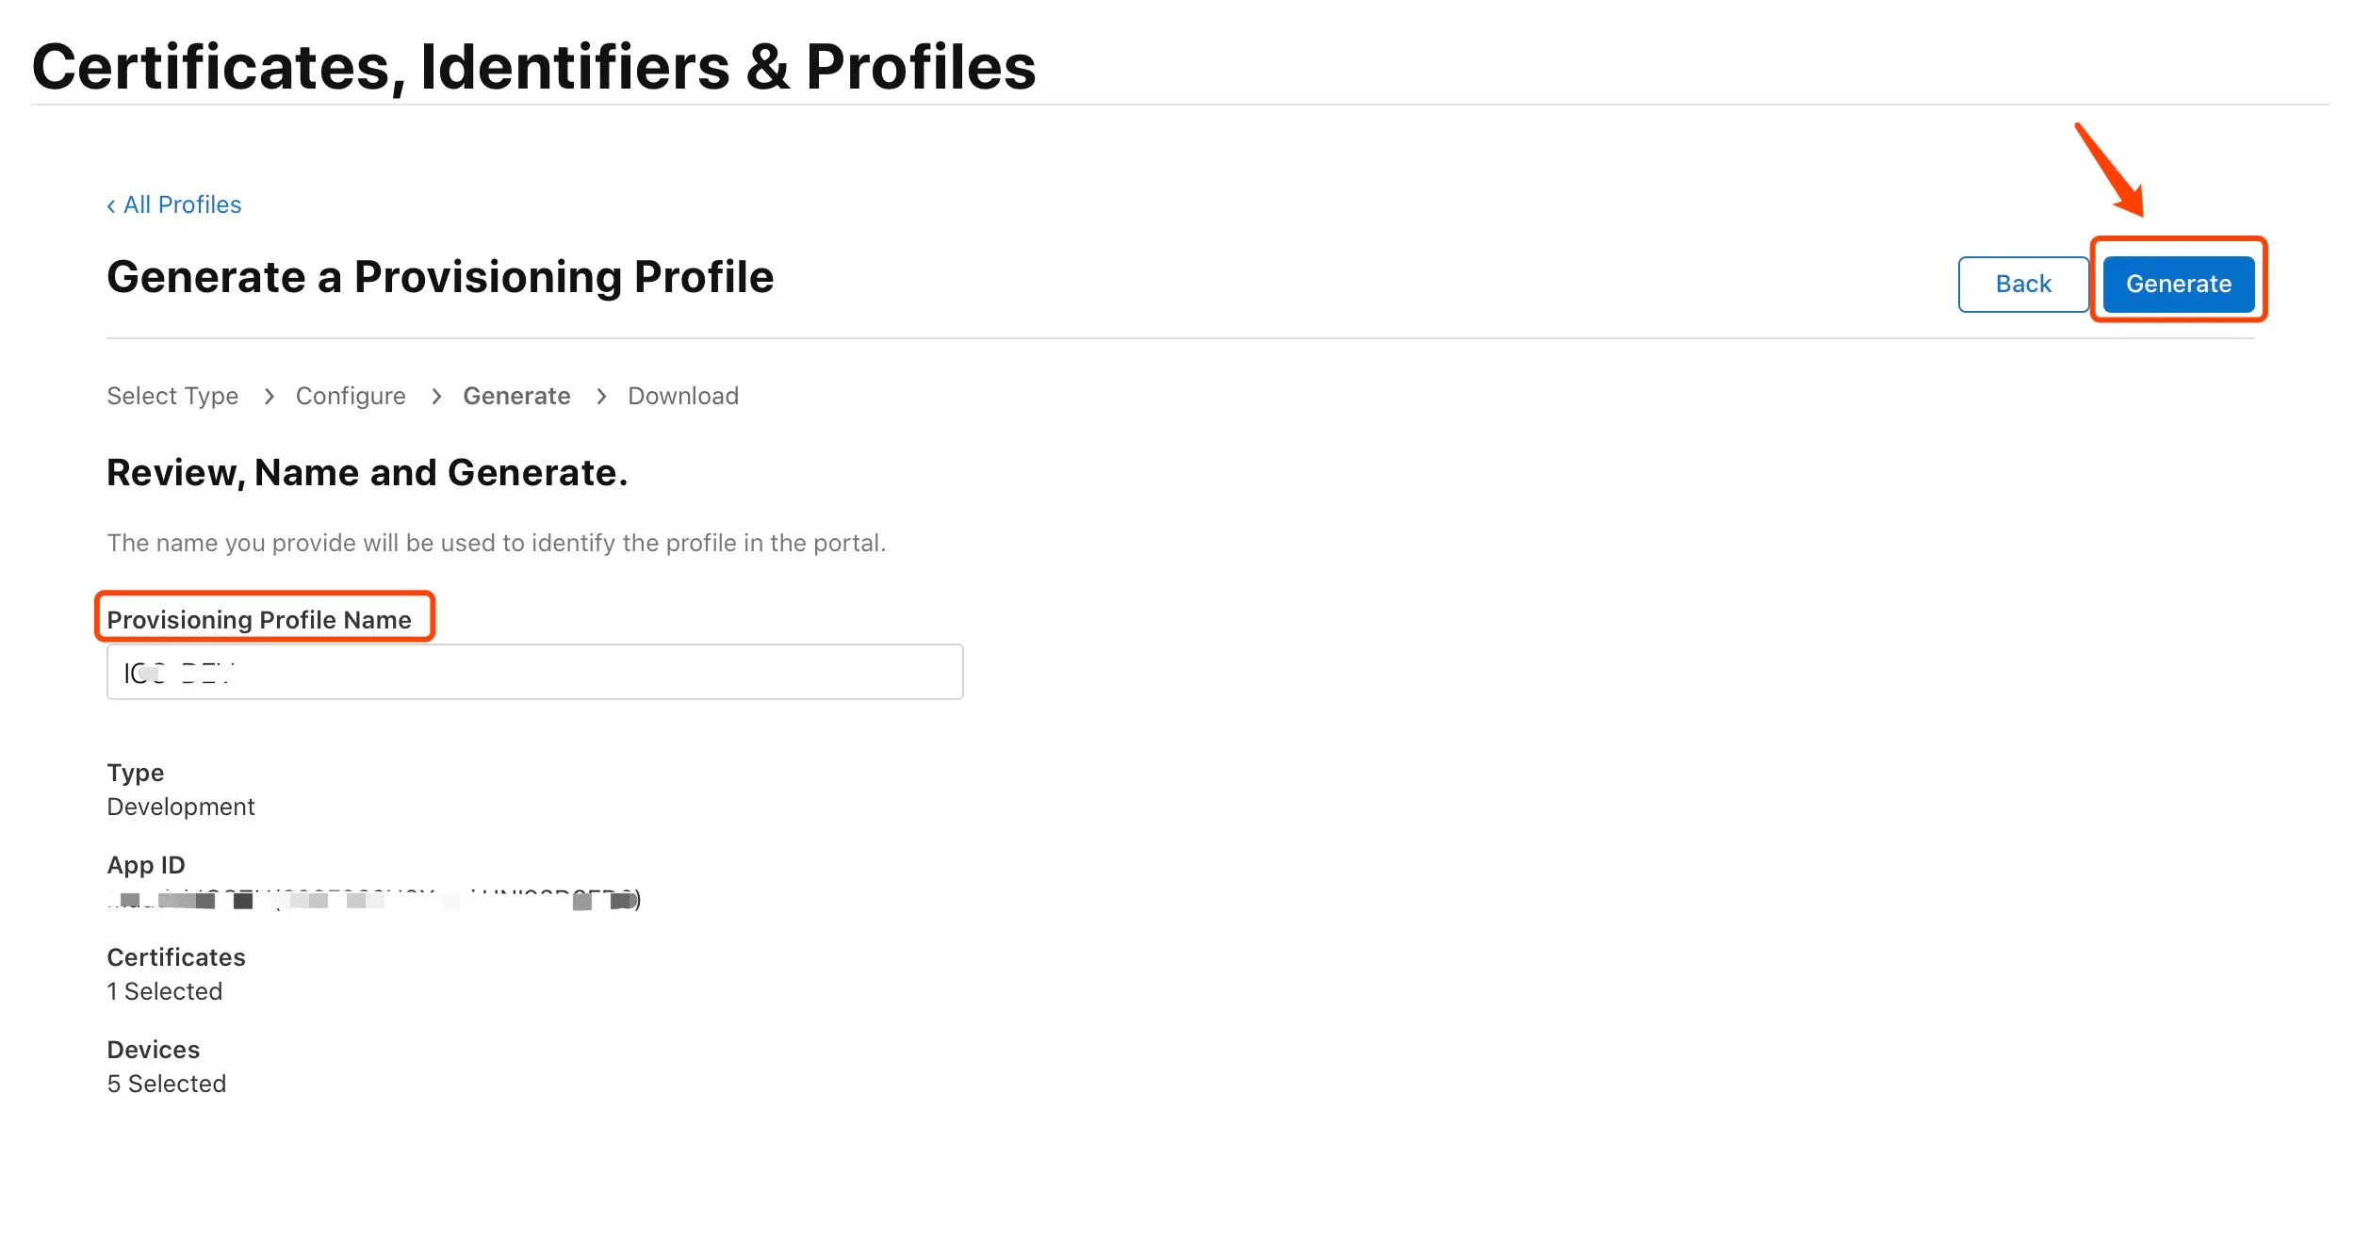This screenshot has width=2371, height=1240.
Task: Click the bold Generate breadcrumb step
Action: click(x=516, y=397)
